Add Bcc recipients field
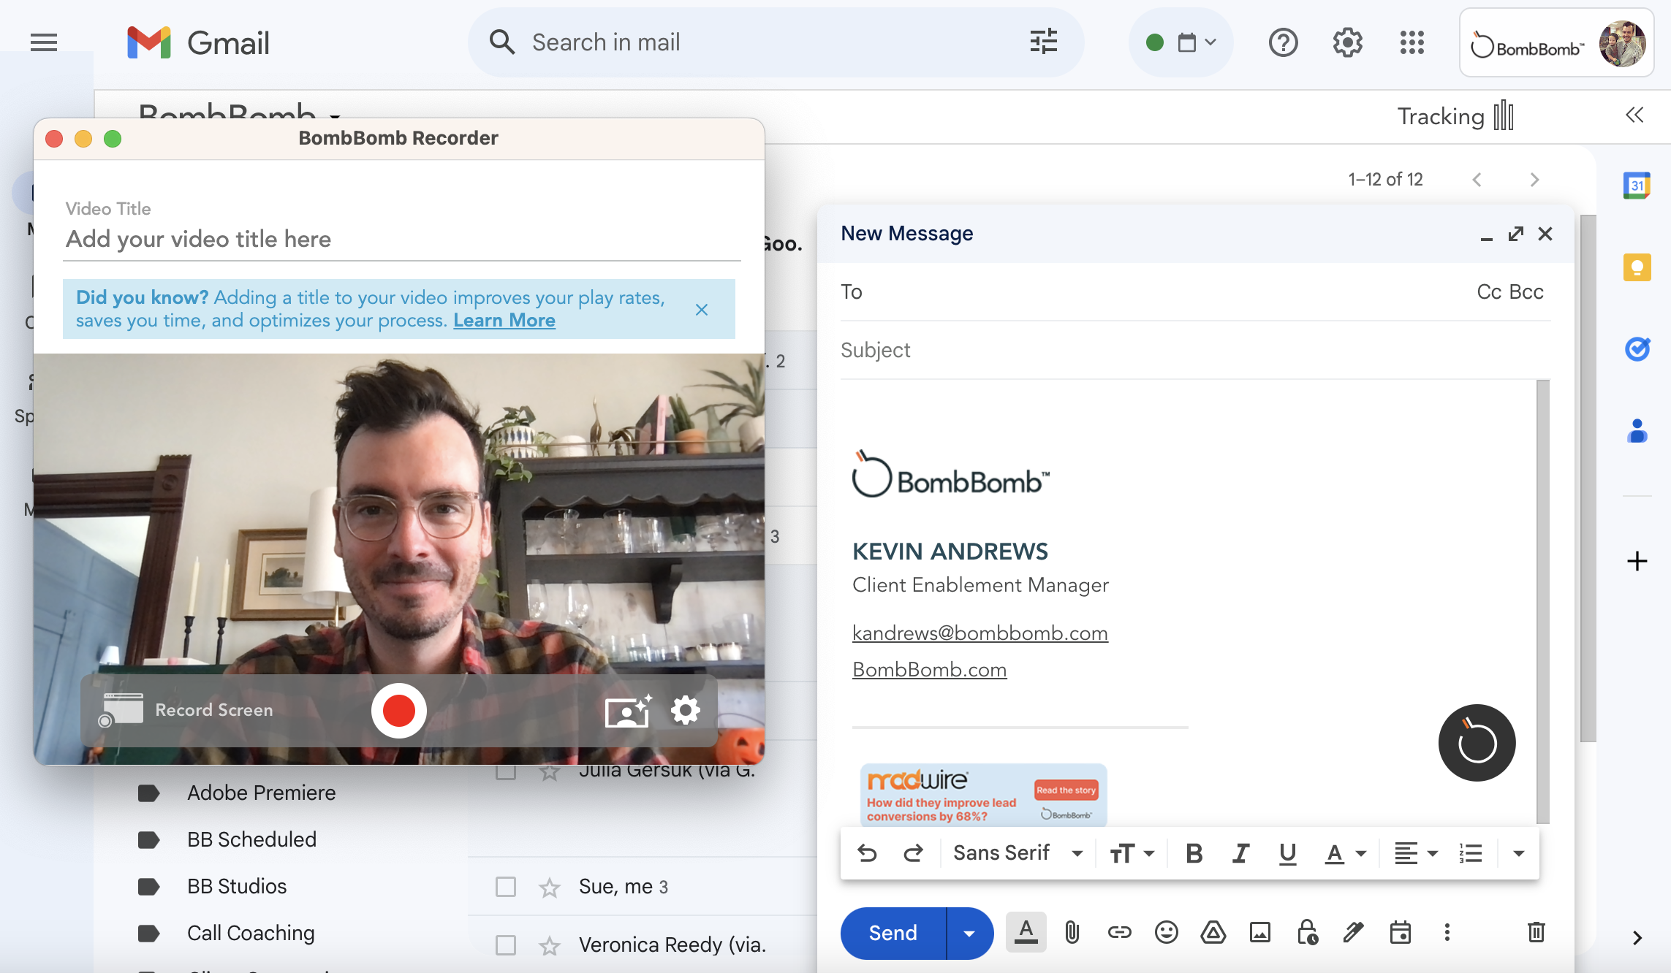The image size is (1671, 973). [1526, 292]
